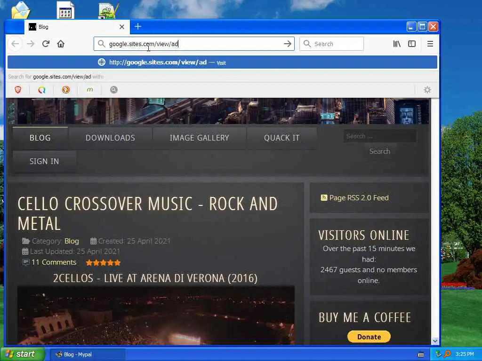
Task: Open a new tab with plus button
Action: coord(138,26)
